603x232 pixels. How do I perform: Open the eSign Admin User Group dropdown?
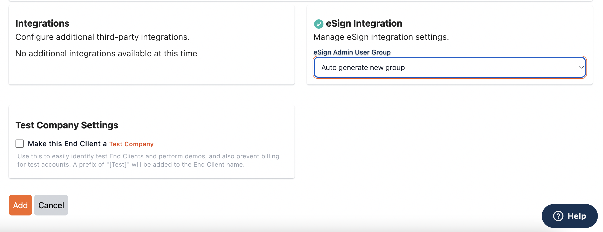point(450,67)
